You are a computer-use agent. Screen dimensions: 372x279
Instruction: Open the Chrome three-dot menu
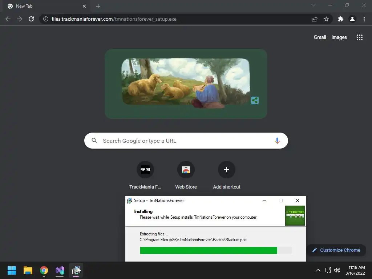point(364,19)
